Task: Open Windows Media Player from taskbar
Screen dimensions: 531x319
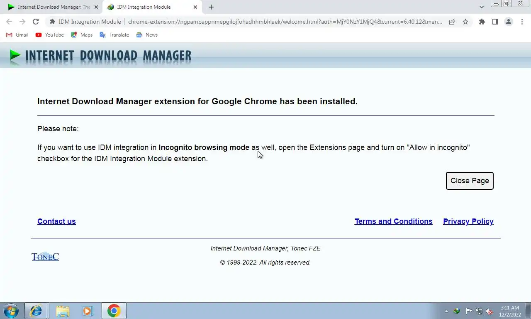Action: click(88, 311)
